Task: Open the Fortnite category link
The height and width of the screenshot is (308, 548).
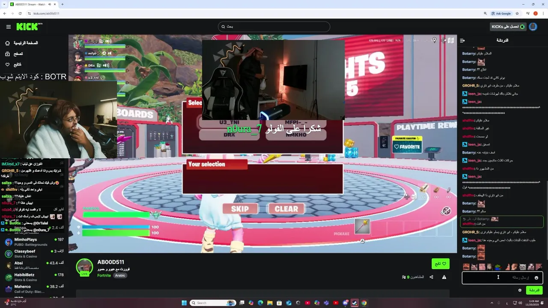Action: (104, 275)
